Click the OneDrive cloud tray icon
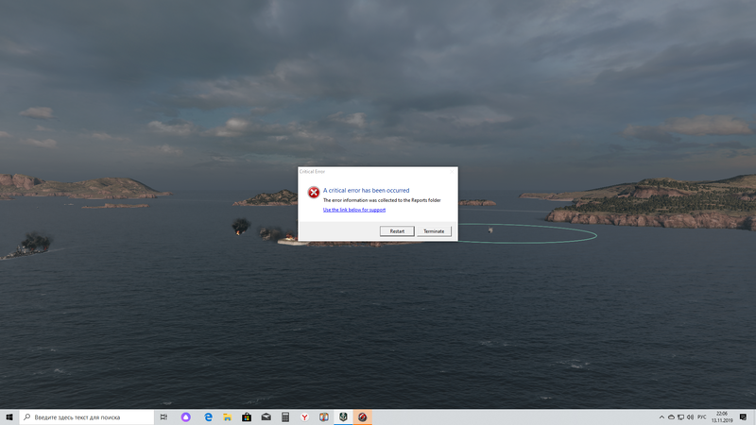The height and width of the screenshot is (425, 756). [671, 417]
